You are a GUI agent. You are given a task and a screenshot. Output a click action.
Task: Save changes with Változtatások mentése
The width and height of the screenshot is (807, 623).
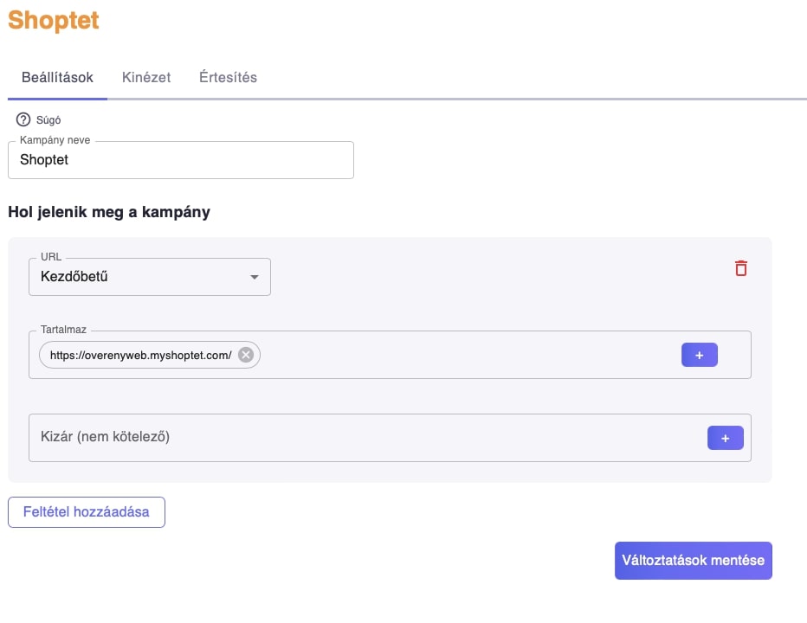(694, 560)
